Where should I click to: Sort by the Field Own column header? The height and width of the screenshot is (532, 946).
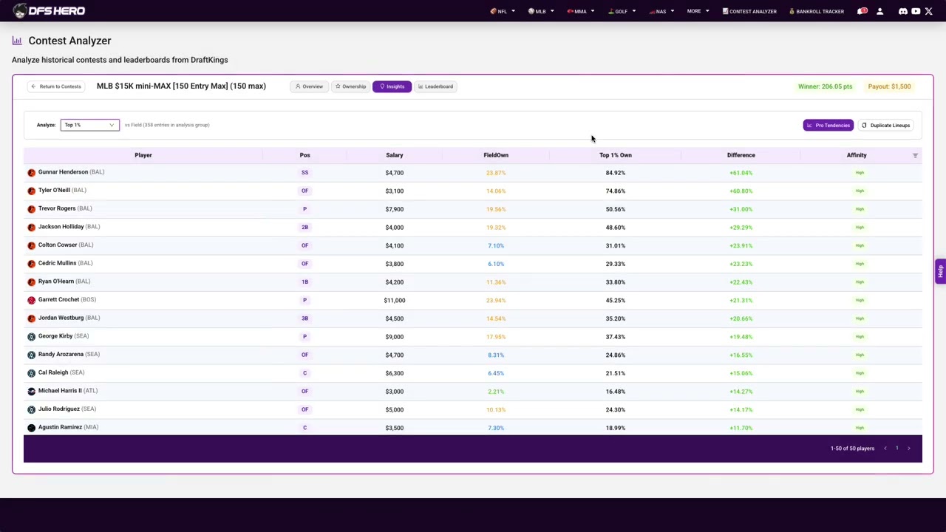[x=496, y=155]
